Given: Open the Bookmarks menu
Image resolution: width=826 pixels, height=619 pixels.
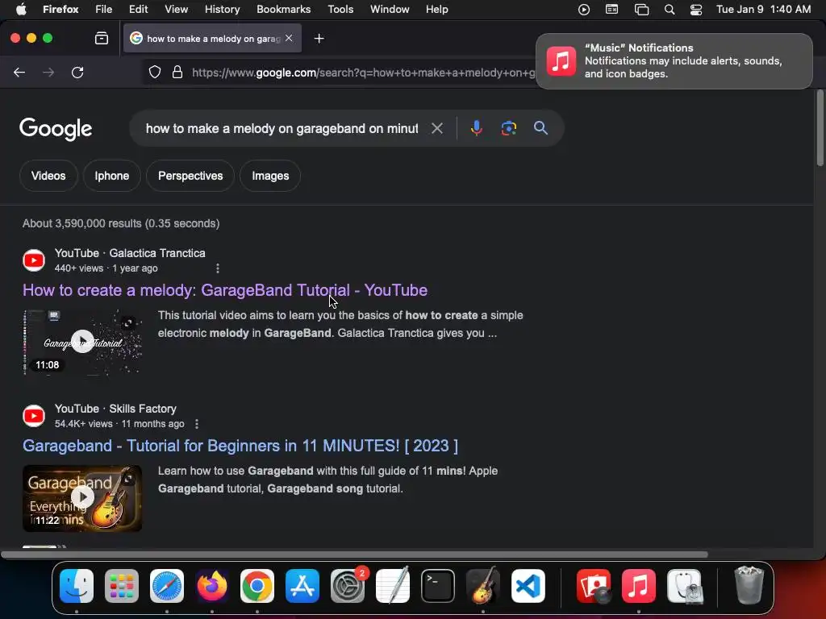Looking at the screenshot, I should [283, 10].
